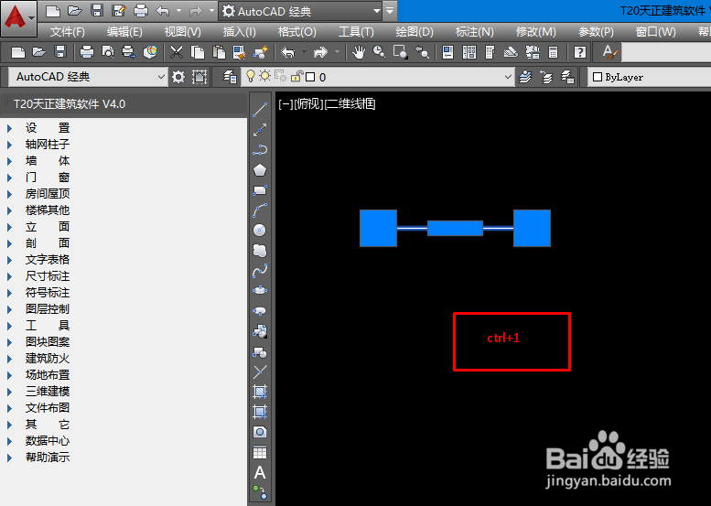Image resolution: width=711 pixels, height=506 pixels.
Task: Open the 绘图(D) menu
Action: pyautogui.click(x=415, y=32)
